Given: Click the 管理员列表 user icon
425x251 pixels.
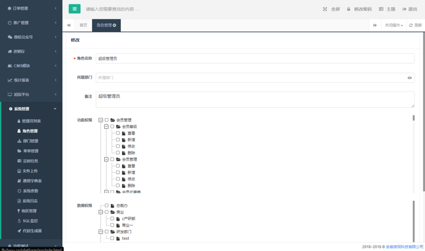Looking at the screenshot, I should 19,121.
